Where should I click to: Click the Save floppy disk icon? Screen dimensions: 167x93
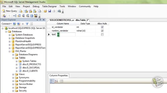[50, 11]
